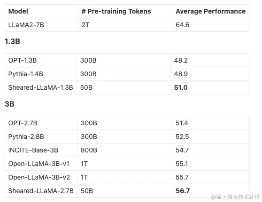Click the 3B section heading
Screen dimensions: 262x202
9,104
